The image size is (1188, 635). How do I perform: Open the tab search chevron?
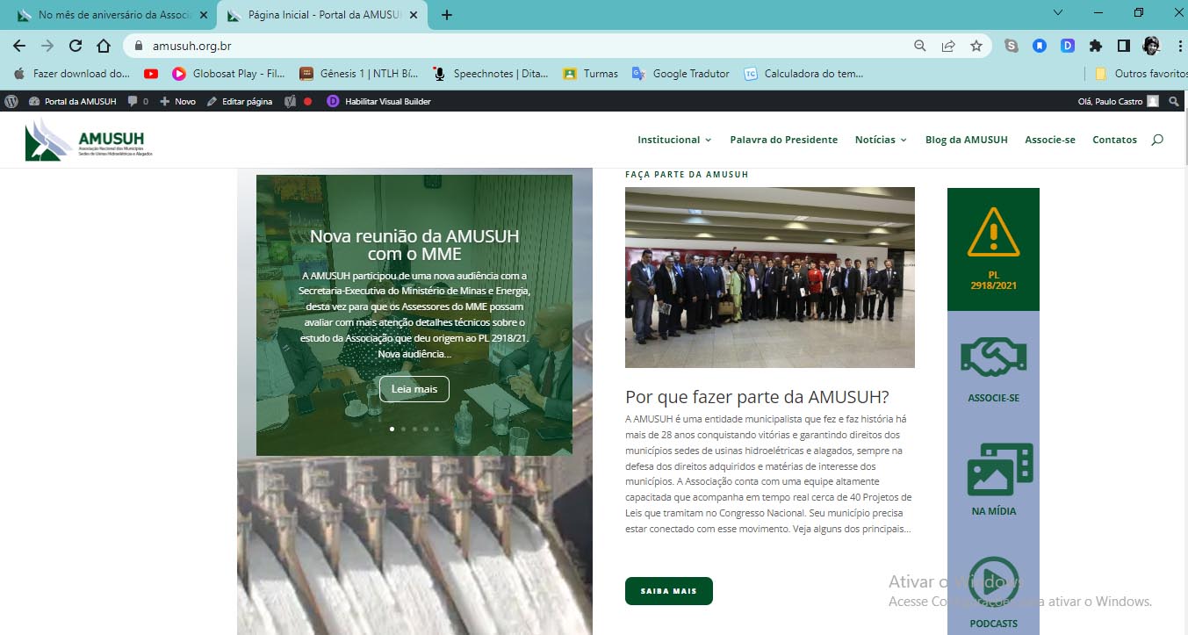point(1057,12)
